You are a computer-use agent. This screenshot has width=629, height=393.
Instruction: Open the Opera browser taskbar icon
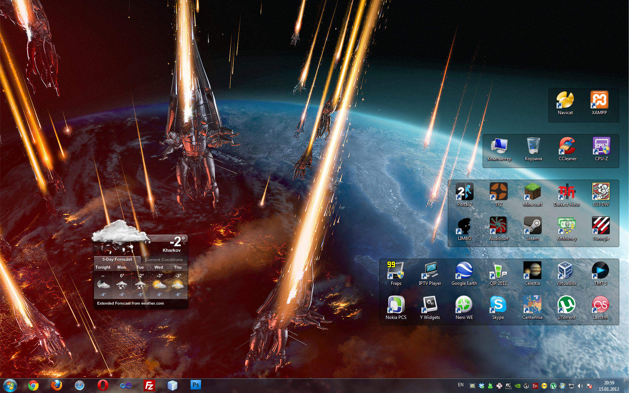pos(103,386)
